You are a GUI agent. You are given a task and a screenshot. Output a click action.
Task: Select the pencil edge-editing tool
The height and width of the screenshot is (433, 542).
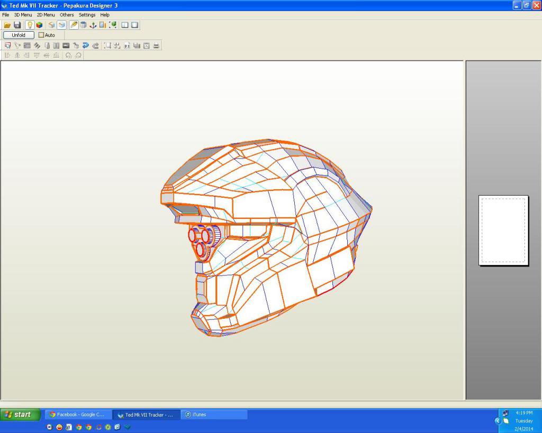[x=74, y=25]
